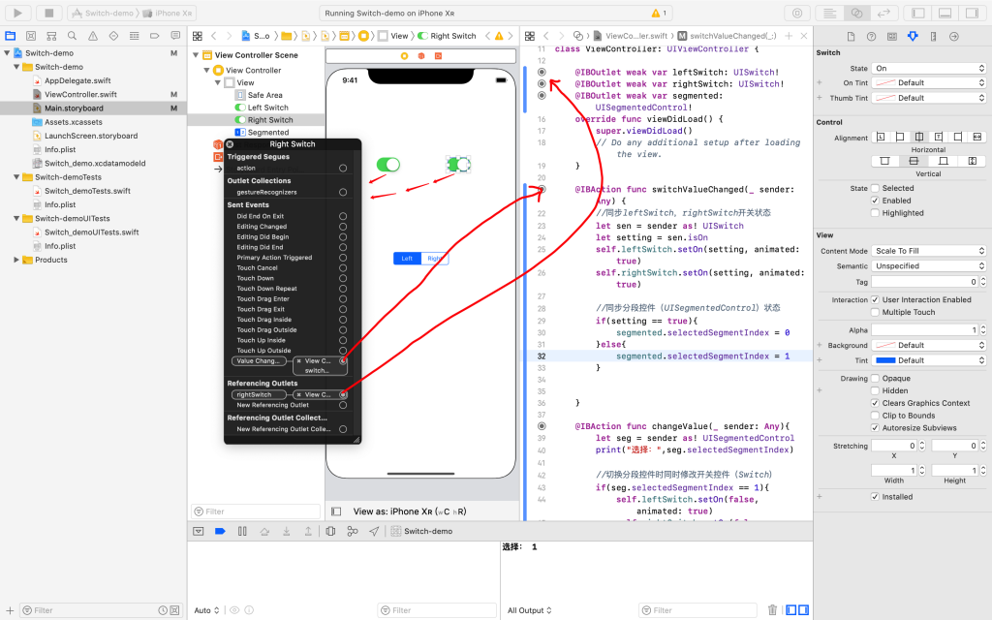The image size is (992, 620).
Task: Open the Debug View Hierarchy tool
Action: tap(330, 531)
